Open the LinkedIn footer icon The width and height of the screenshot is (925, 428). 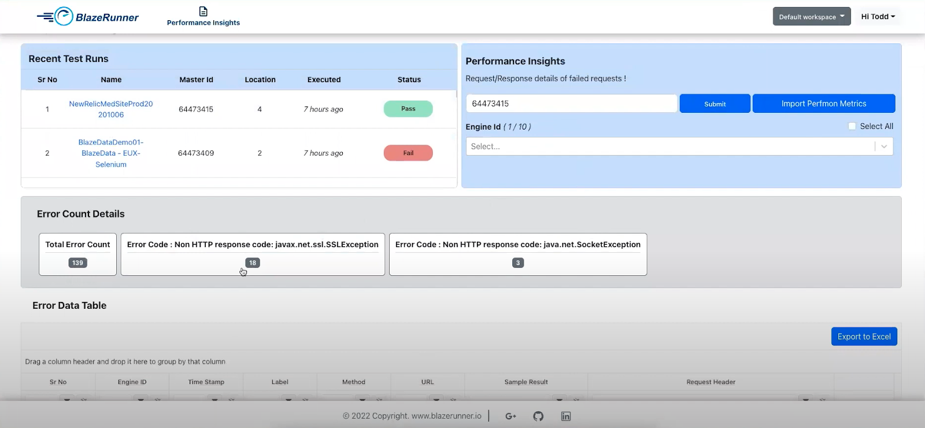(x=566, y=416)
